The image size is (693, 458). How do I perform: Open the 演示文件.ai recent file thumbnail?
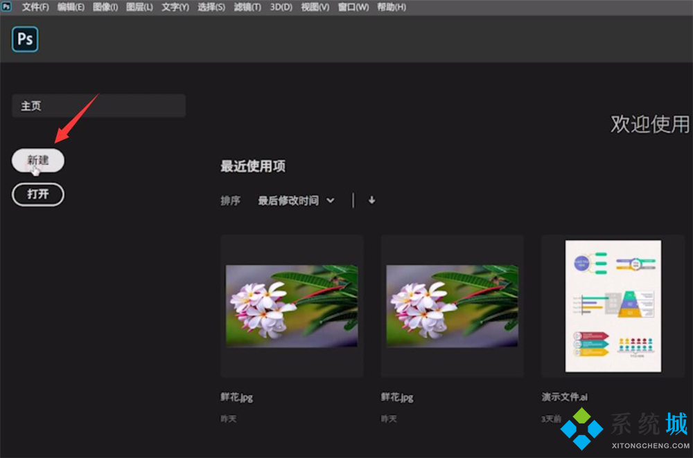[613, 304]
